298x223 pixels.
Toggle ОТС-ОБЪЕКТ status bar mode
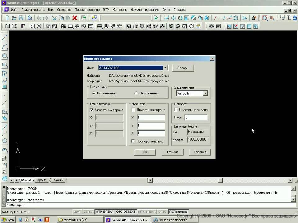126,212
